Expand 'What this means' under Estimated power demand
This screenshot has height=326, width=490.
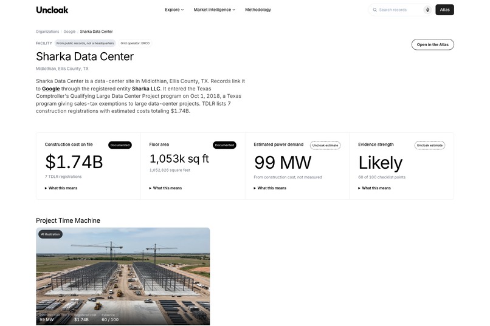(270, 188)
